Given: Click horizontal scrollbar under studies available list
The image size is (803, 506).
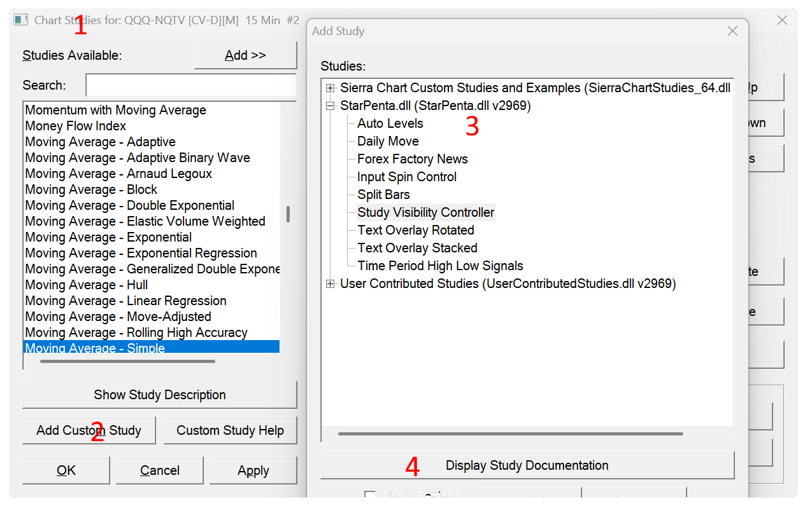Looking at the screenshot, I should click(x=127, y=362).
